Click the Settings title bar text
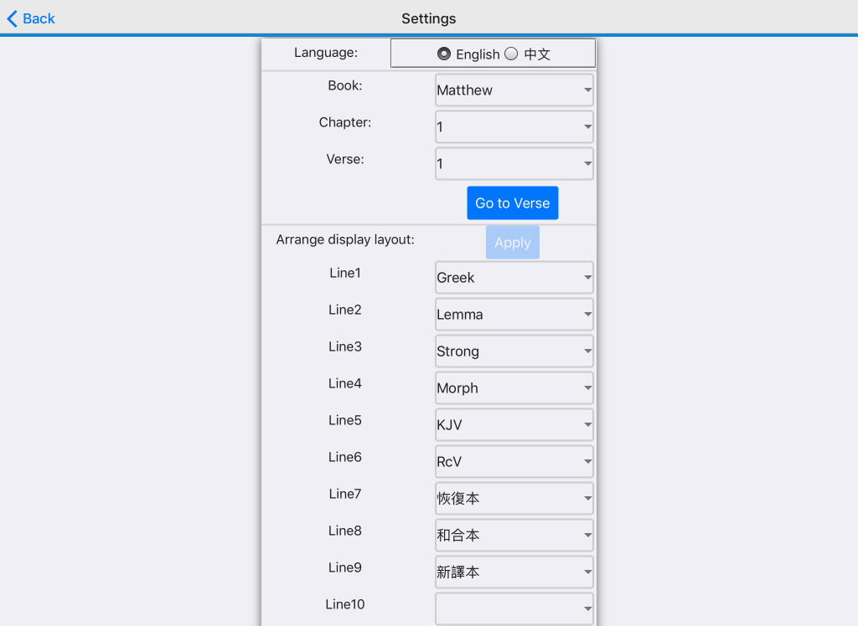This screenshot has height=626, width=858. coord(428,18)
